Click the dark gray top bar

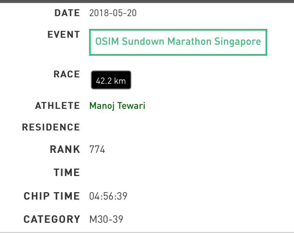click(147, 1)
